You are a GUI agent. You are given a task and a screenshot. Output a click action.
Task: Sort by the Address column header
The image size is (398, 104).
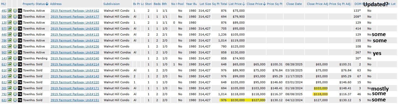(x=56, y=4)
